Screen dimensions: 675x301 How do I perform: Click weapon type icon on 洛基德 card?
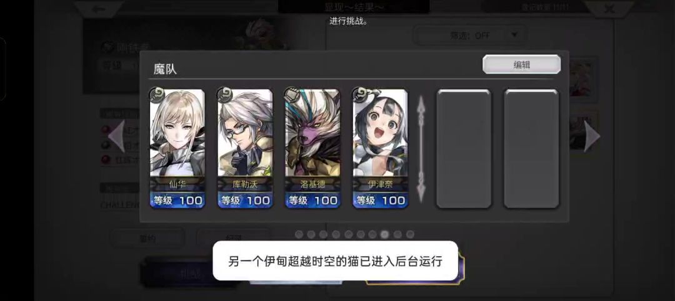click(x=292, y=93)
